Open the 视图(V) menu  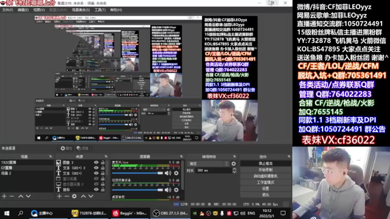point(39,10)
